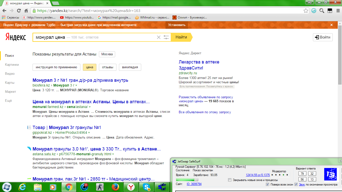Screen dimensions: 342x192
Task: Open 'Все объявления по этому запросу' link
Action: [x=205, y=112]
